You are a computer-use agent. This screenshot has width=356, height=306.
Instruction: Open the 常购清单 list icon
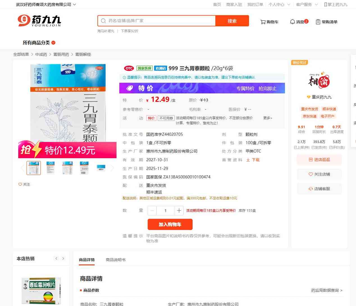coord(327,22)
